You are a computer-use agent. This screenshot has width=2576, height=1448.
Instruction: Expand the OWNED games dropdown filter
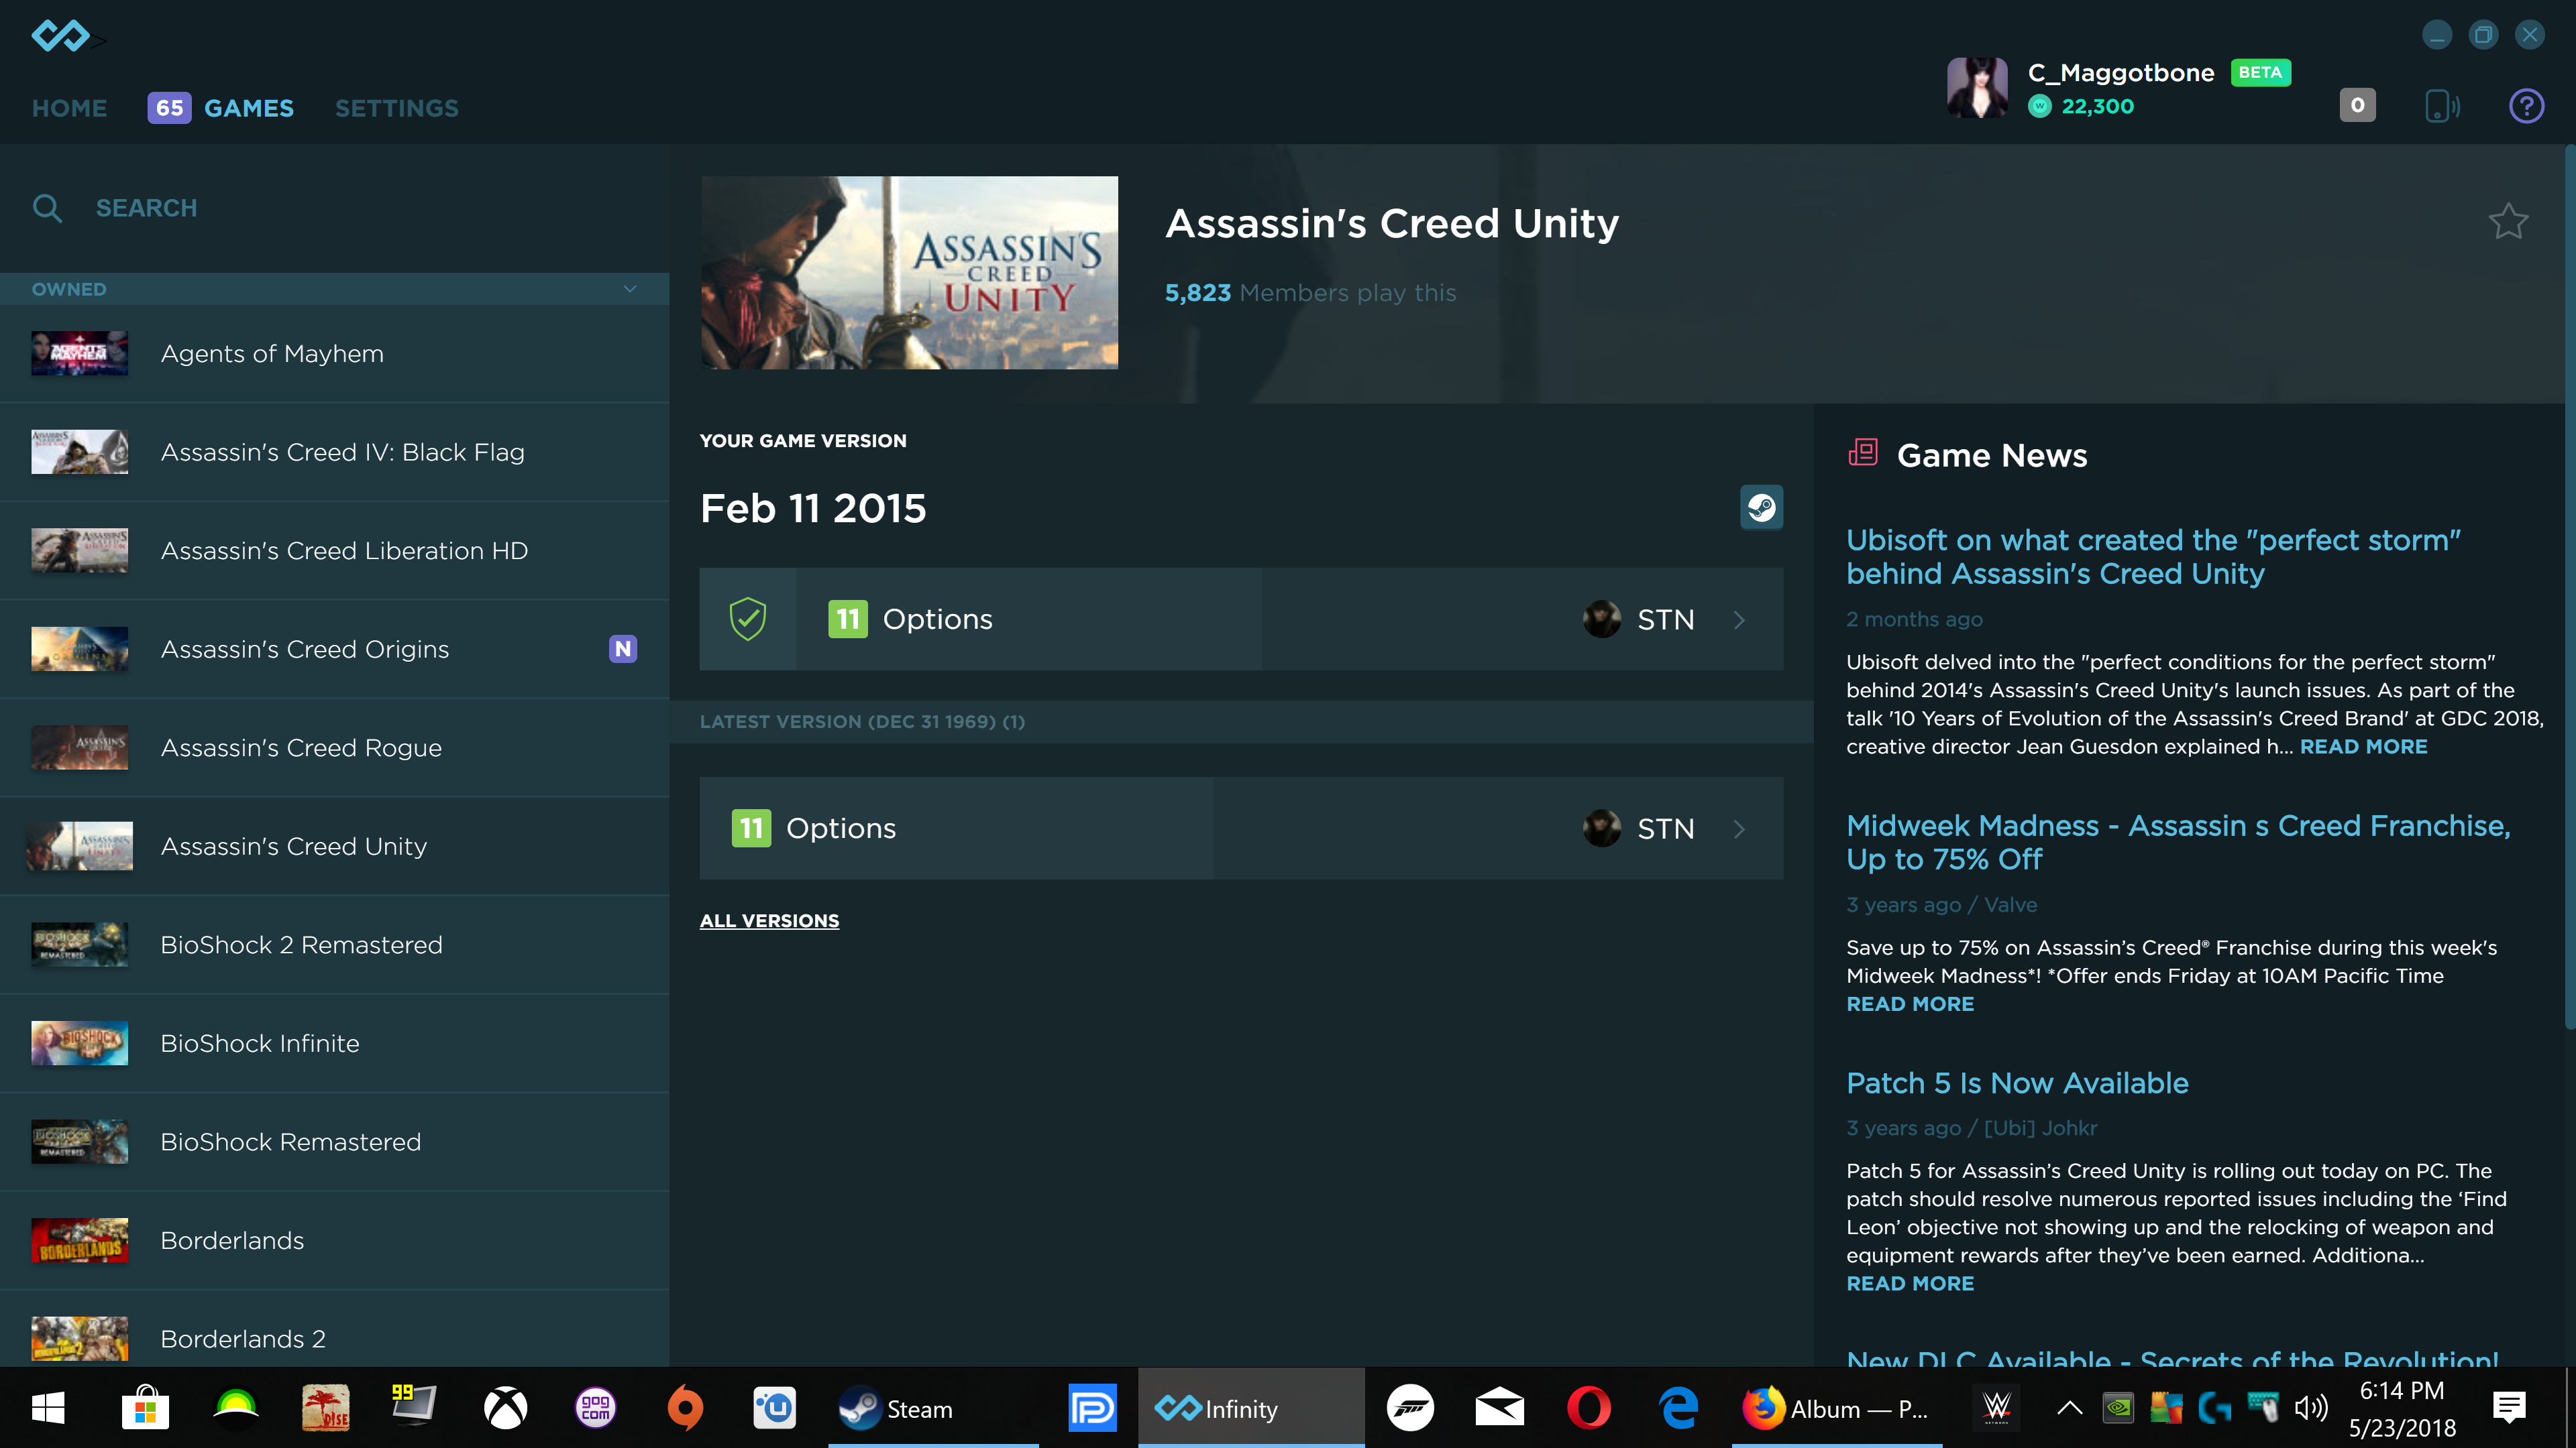click(632, 288)
